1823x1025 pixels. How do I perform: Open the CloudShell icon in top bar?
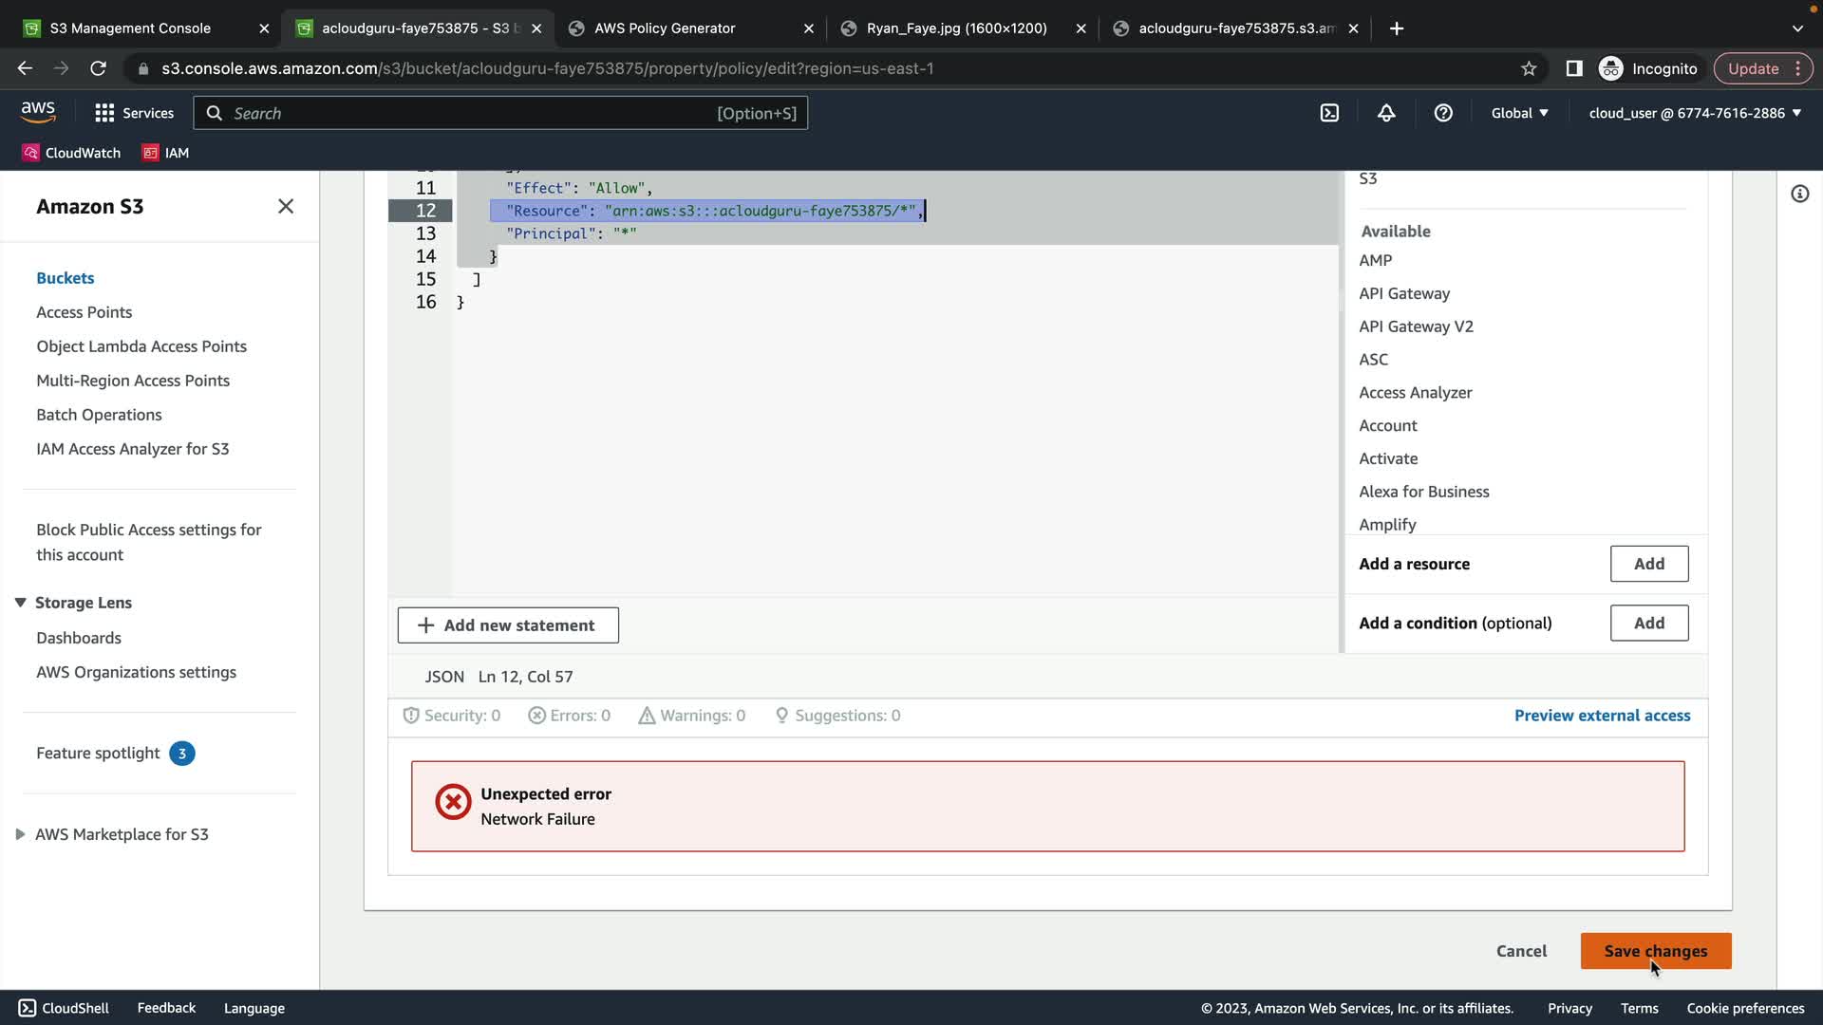point(1329,113)
